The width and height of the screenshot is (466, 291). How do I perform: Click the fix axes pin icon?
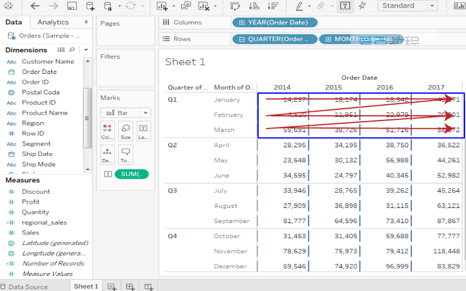[x=362, y=6]
